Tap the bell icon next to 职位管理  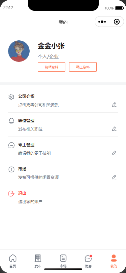pyautogui.click(x=11, y=121)
